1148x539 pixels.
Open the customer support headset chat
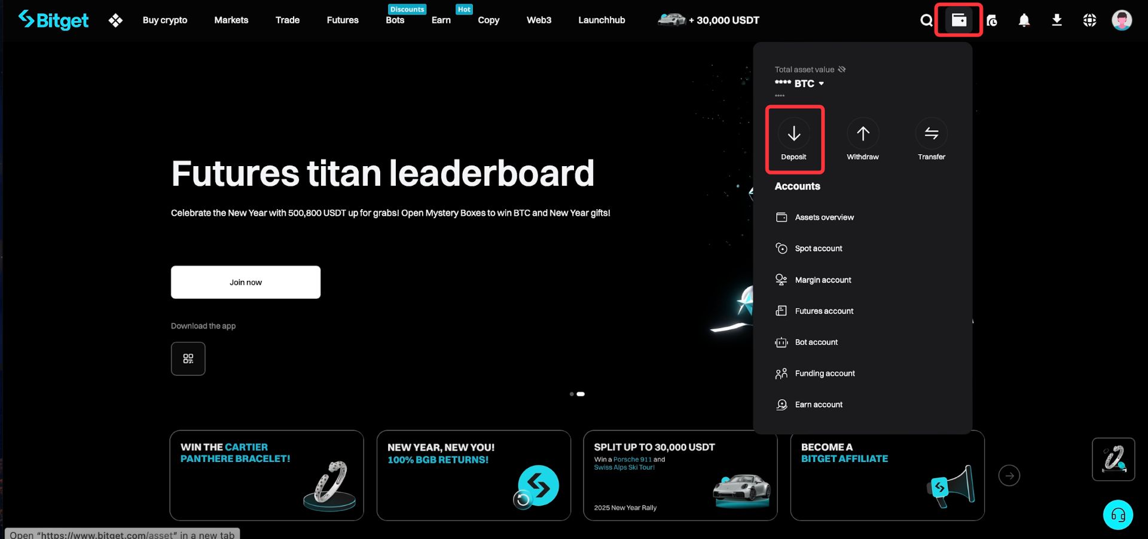(1118, 514)
